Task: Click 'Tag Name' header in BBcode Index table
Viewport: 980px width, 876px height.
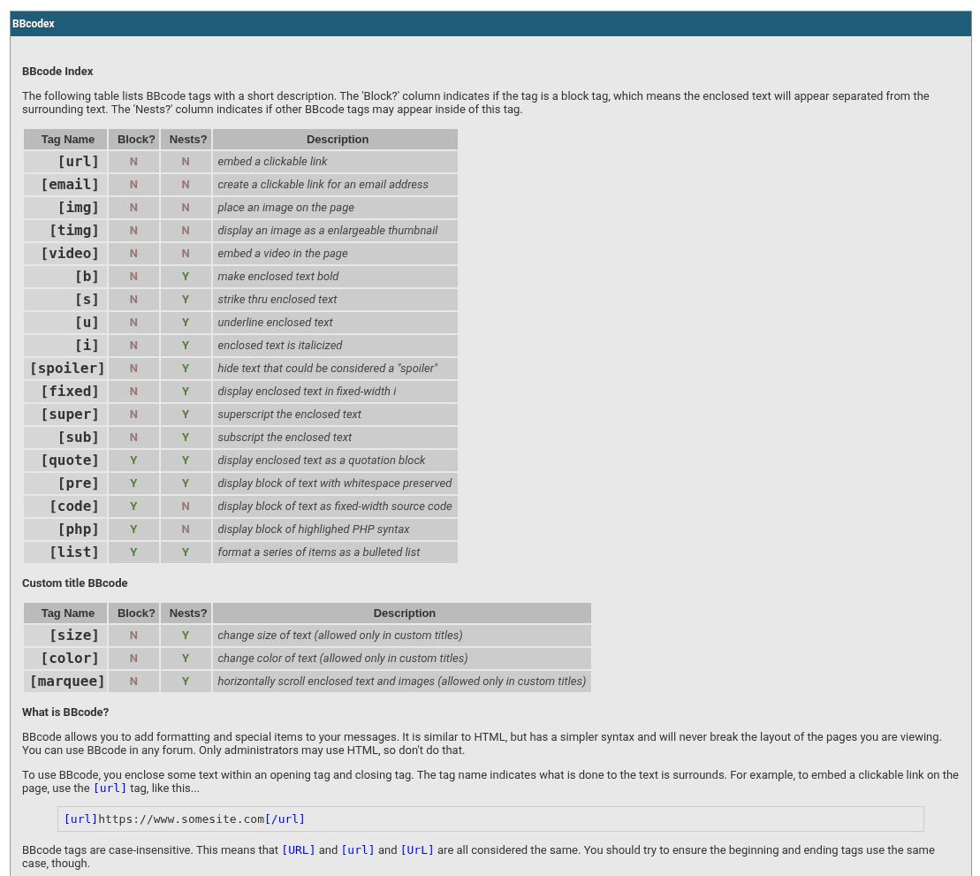Action: pos(67,140)
